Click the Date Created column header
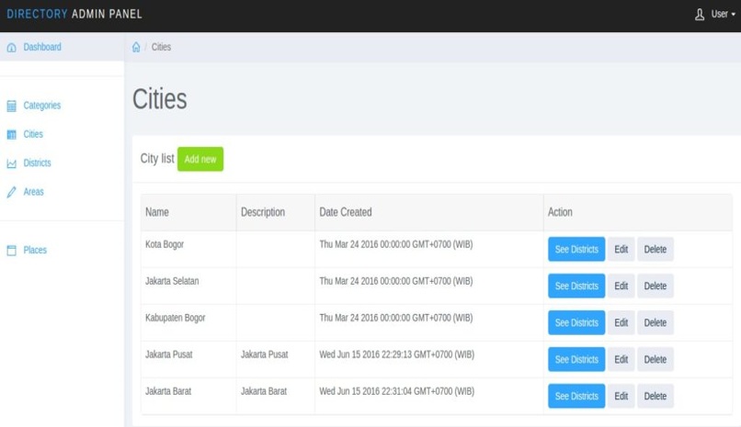 346,212
